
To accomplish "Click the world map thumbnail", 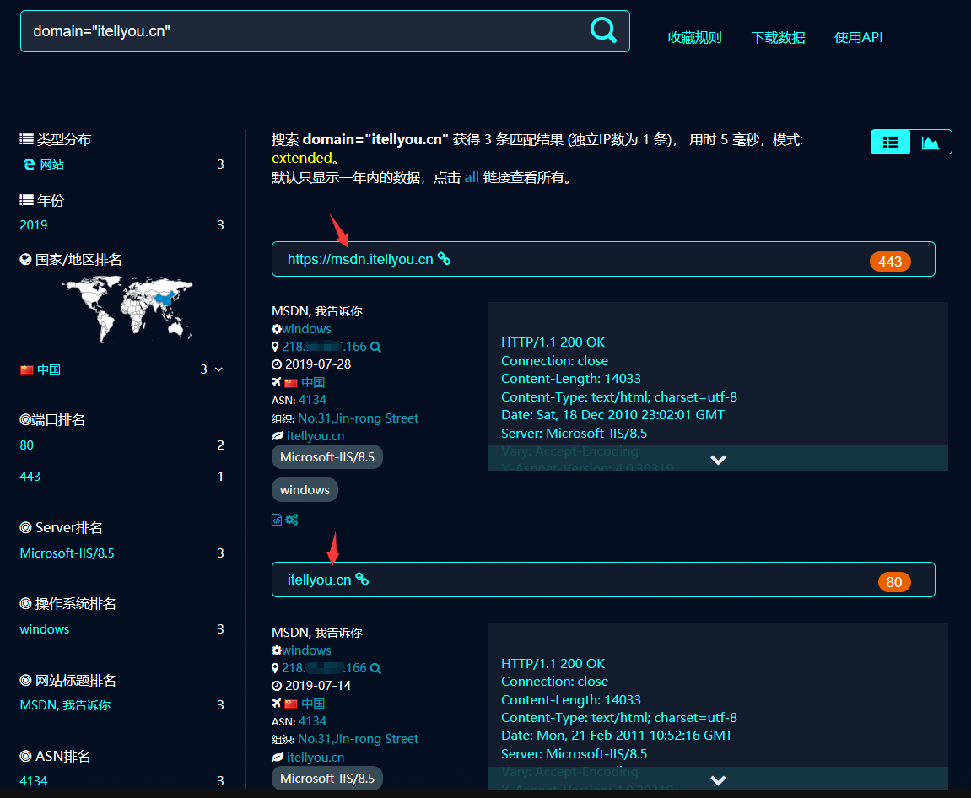I will point(127,308).
